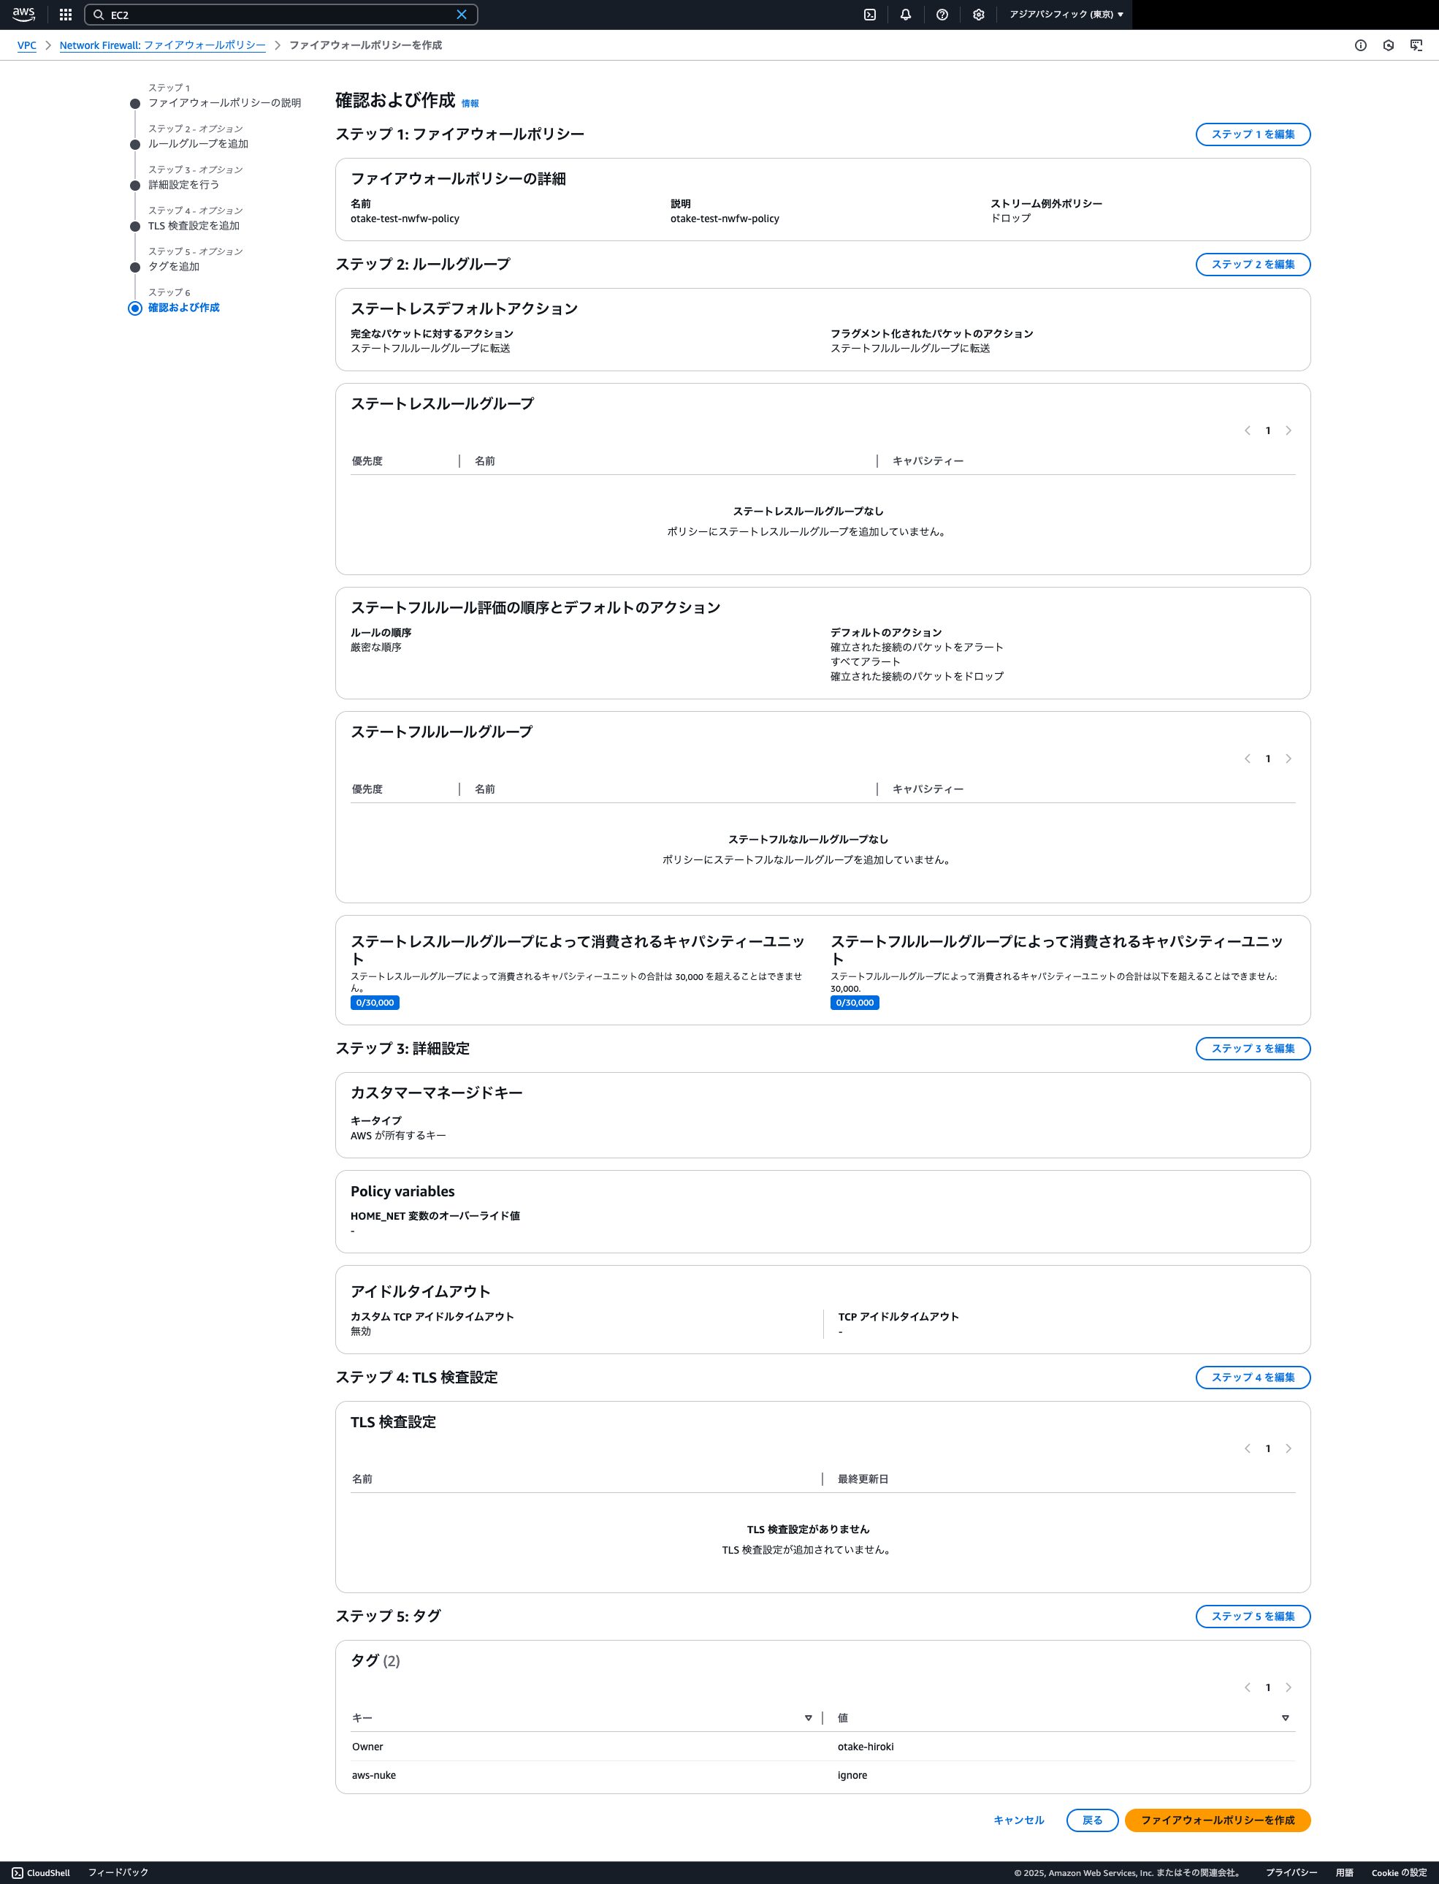Go to next page in TLS inspection table
Viewport: 1439px width, 1884px height.
coord(1289,1448)
